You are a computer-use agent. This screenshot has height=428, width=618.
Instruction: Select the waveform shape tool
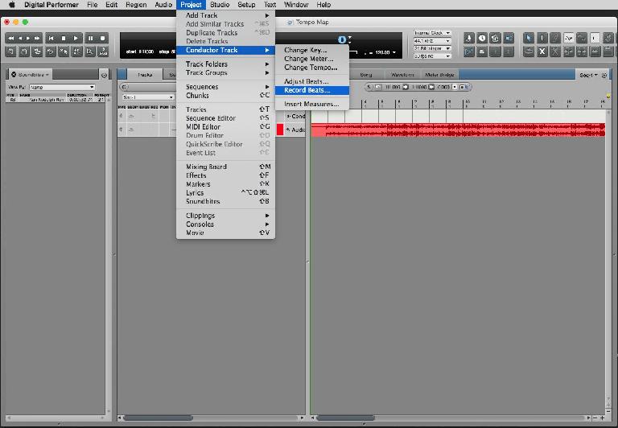tap(569, 39)
